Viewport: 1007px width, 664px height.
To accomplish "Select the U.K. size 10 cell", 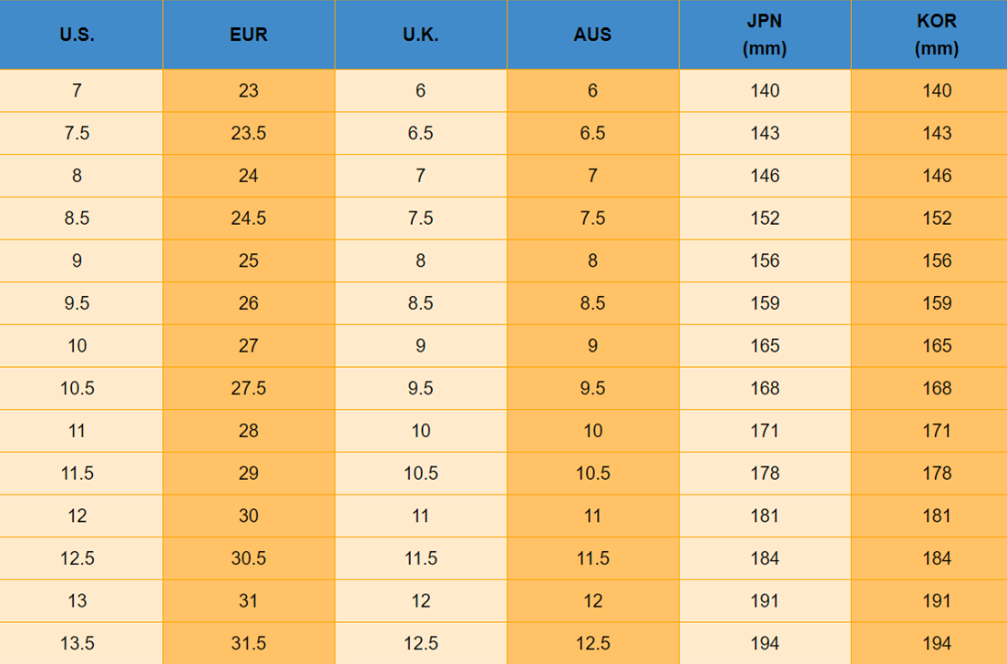I will (x=420, y=431).
